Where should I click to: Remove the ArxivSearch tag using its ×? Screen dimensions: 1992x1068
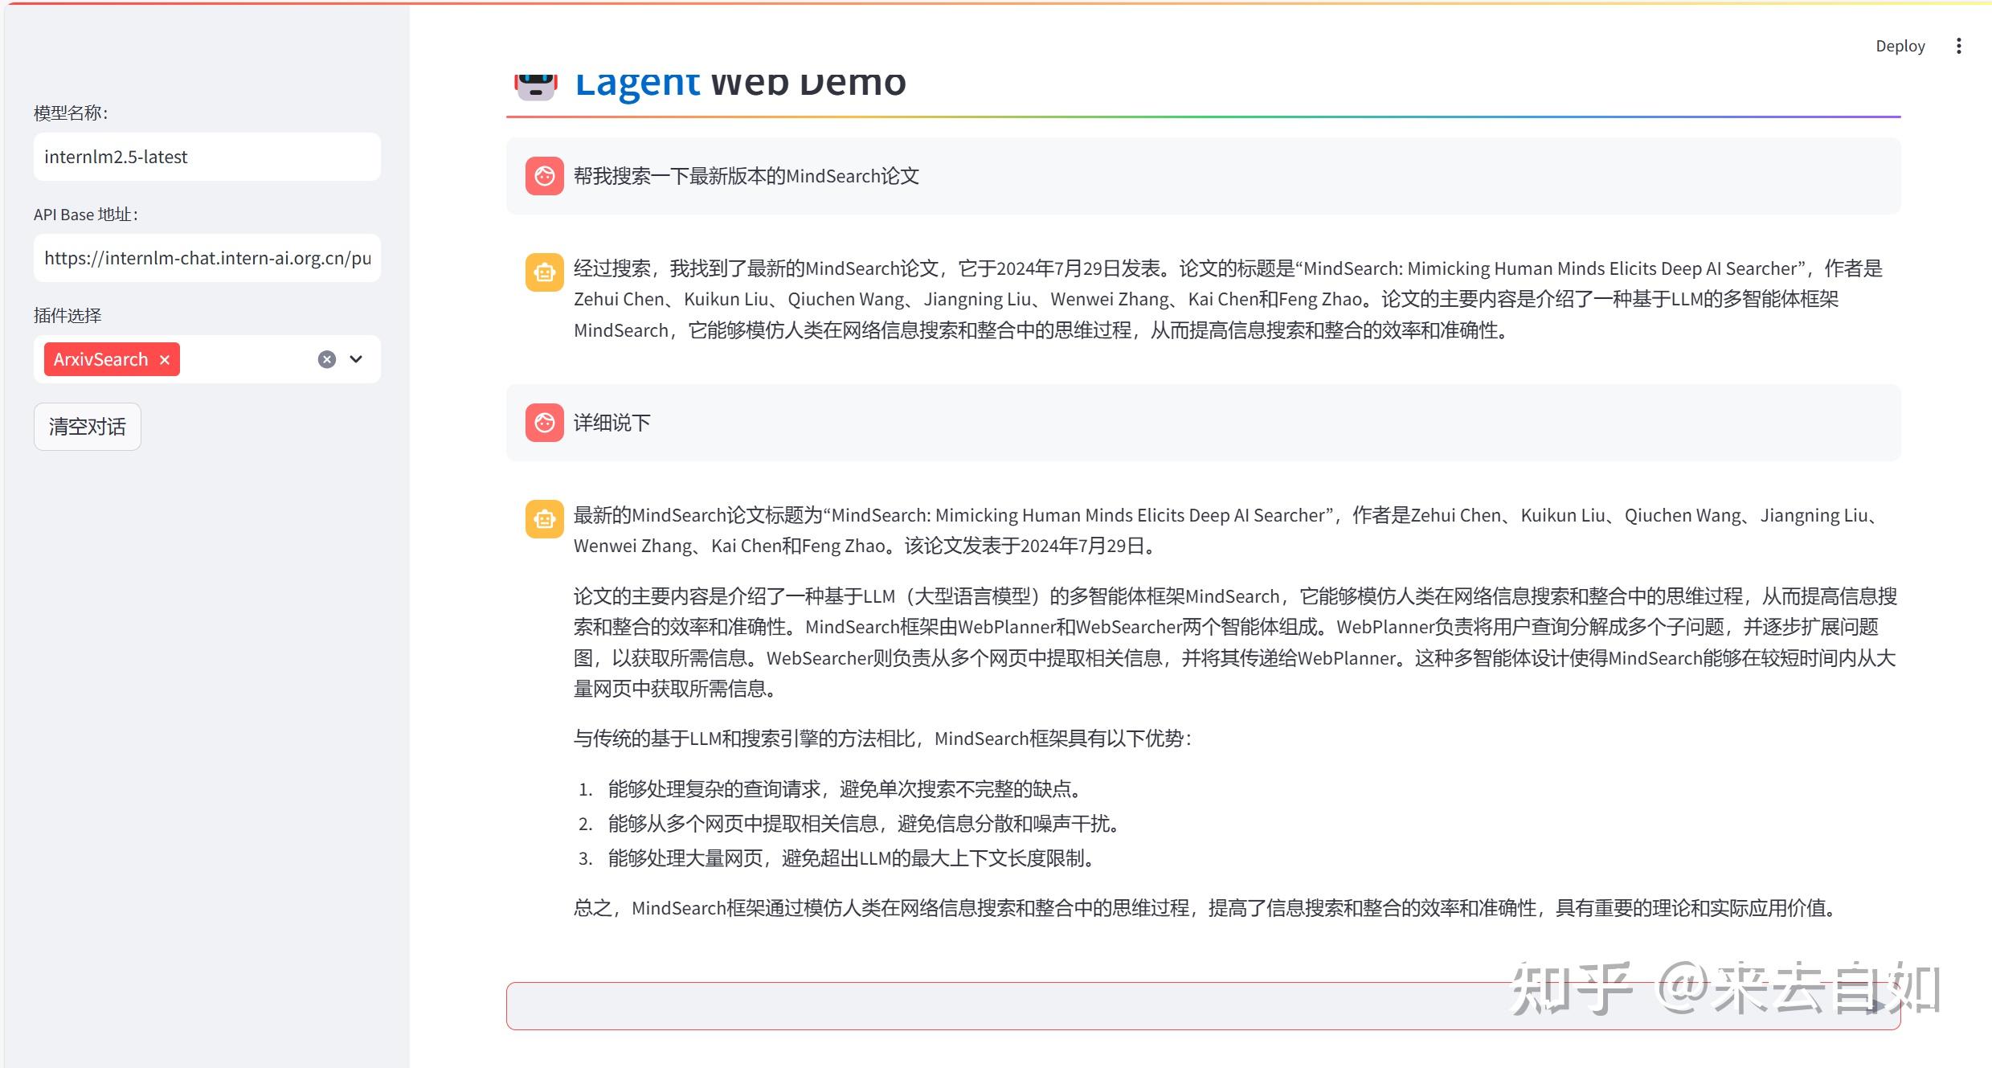[x=164, y=359]
